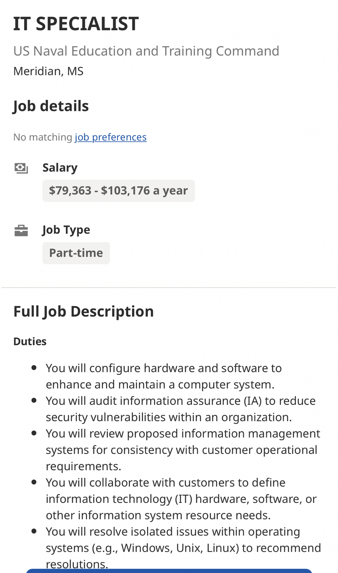Image resolution: width=338 pixels, height=573 pixels.
Task: Click the Full Job Description heading
Action: [83, 311]
